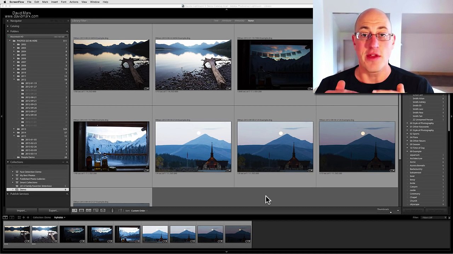This screenshot has width=453, height=254.
Task: Jump to Grid via filmstrip grid icon
Action: (19, 217)
